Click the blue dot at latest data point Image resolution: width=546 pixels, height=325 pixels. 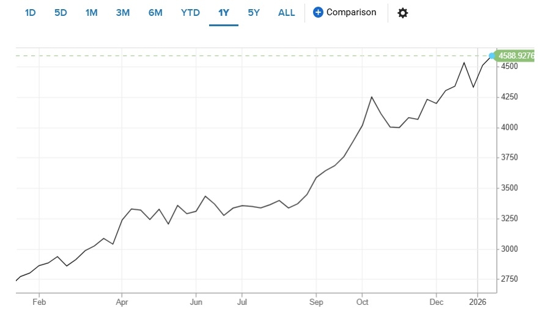coord(493,55)
